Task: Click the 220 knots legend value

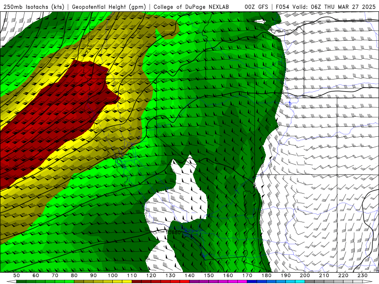Action: [343, 275]
